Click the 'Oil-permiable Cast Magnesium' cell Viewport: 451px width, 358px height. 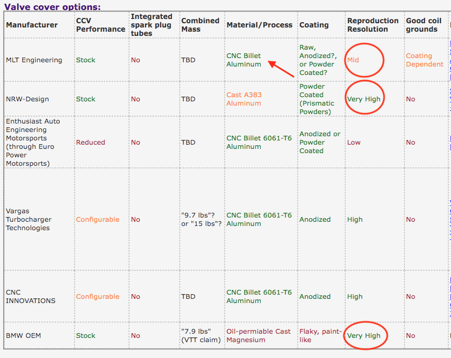pos(259,336)
